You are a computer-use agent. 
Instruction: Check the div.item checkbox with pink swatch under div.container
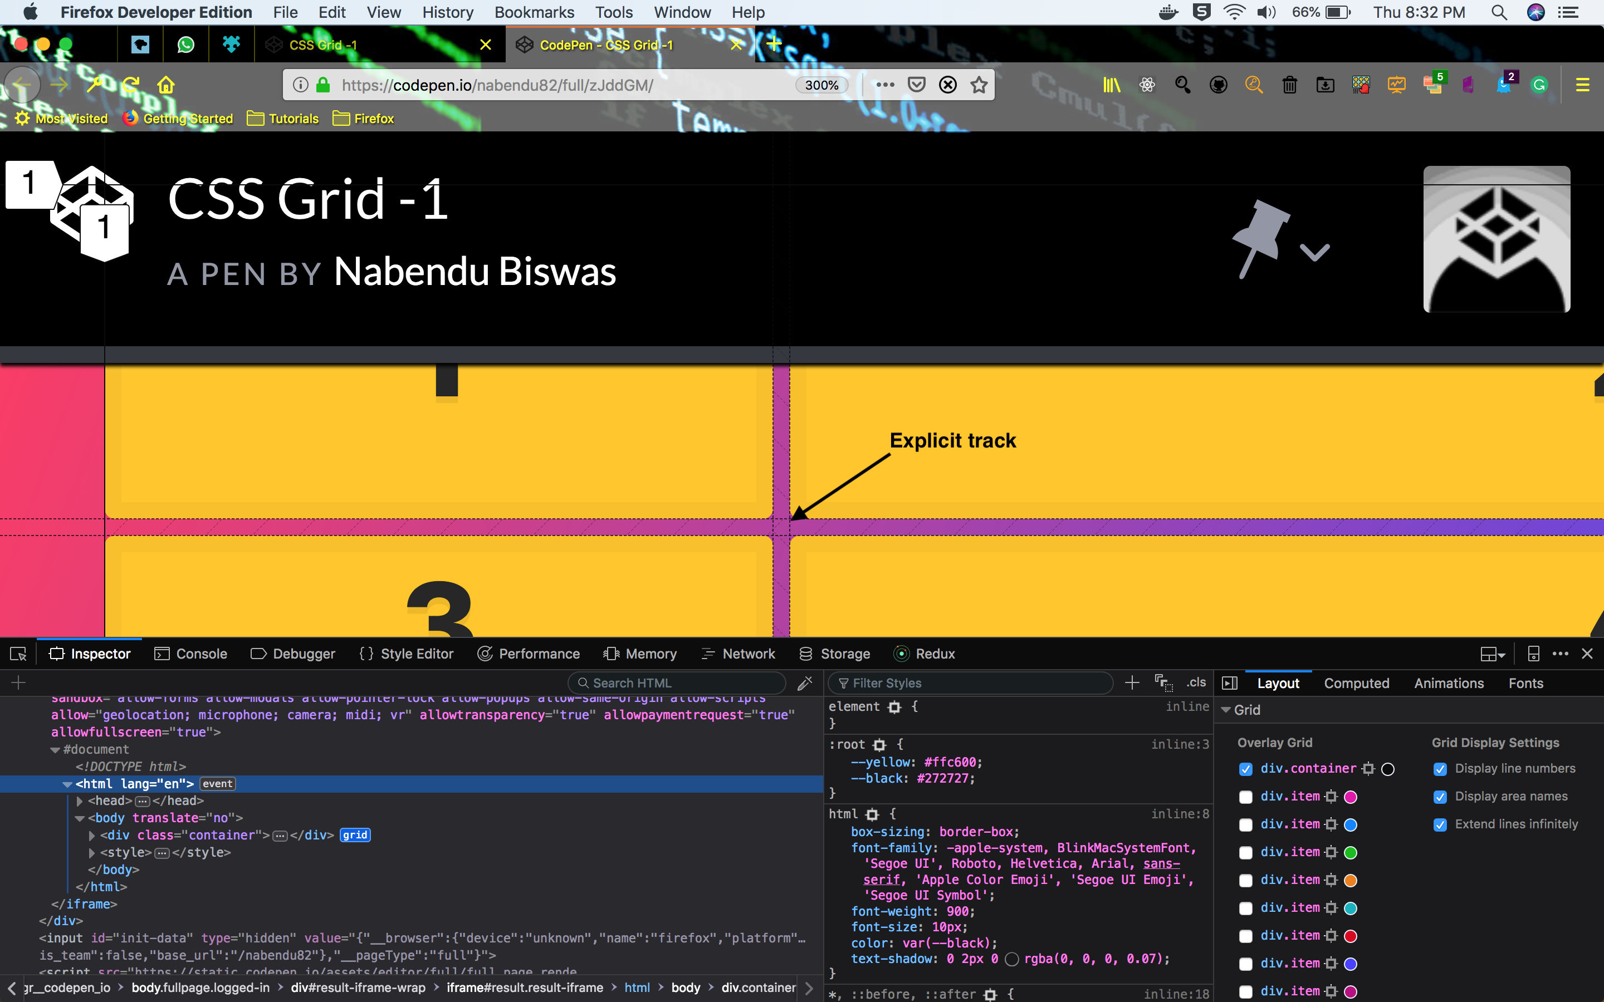pos(1245,797)
